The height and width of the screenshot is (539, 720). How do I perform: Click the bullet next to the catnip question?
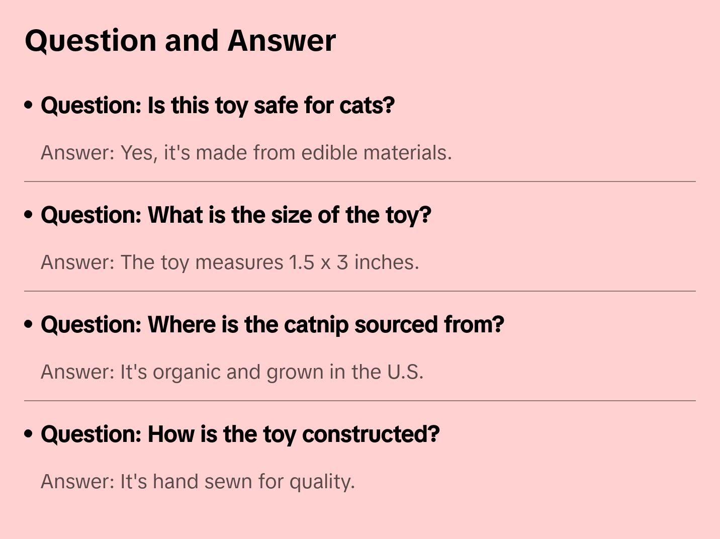29,324
